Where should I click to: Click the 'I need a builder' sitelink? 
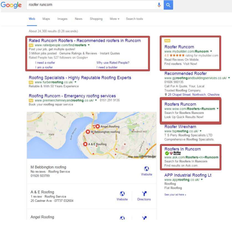(107, 67)
